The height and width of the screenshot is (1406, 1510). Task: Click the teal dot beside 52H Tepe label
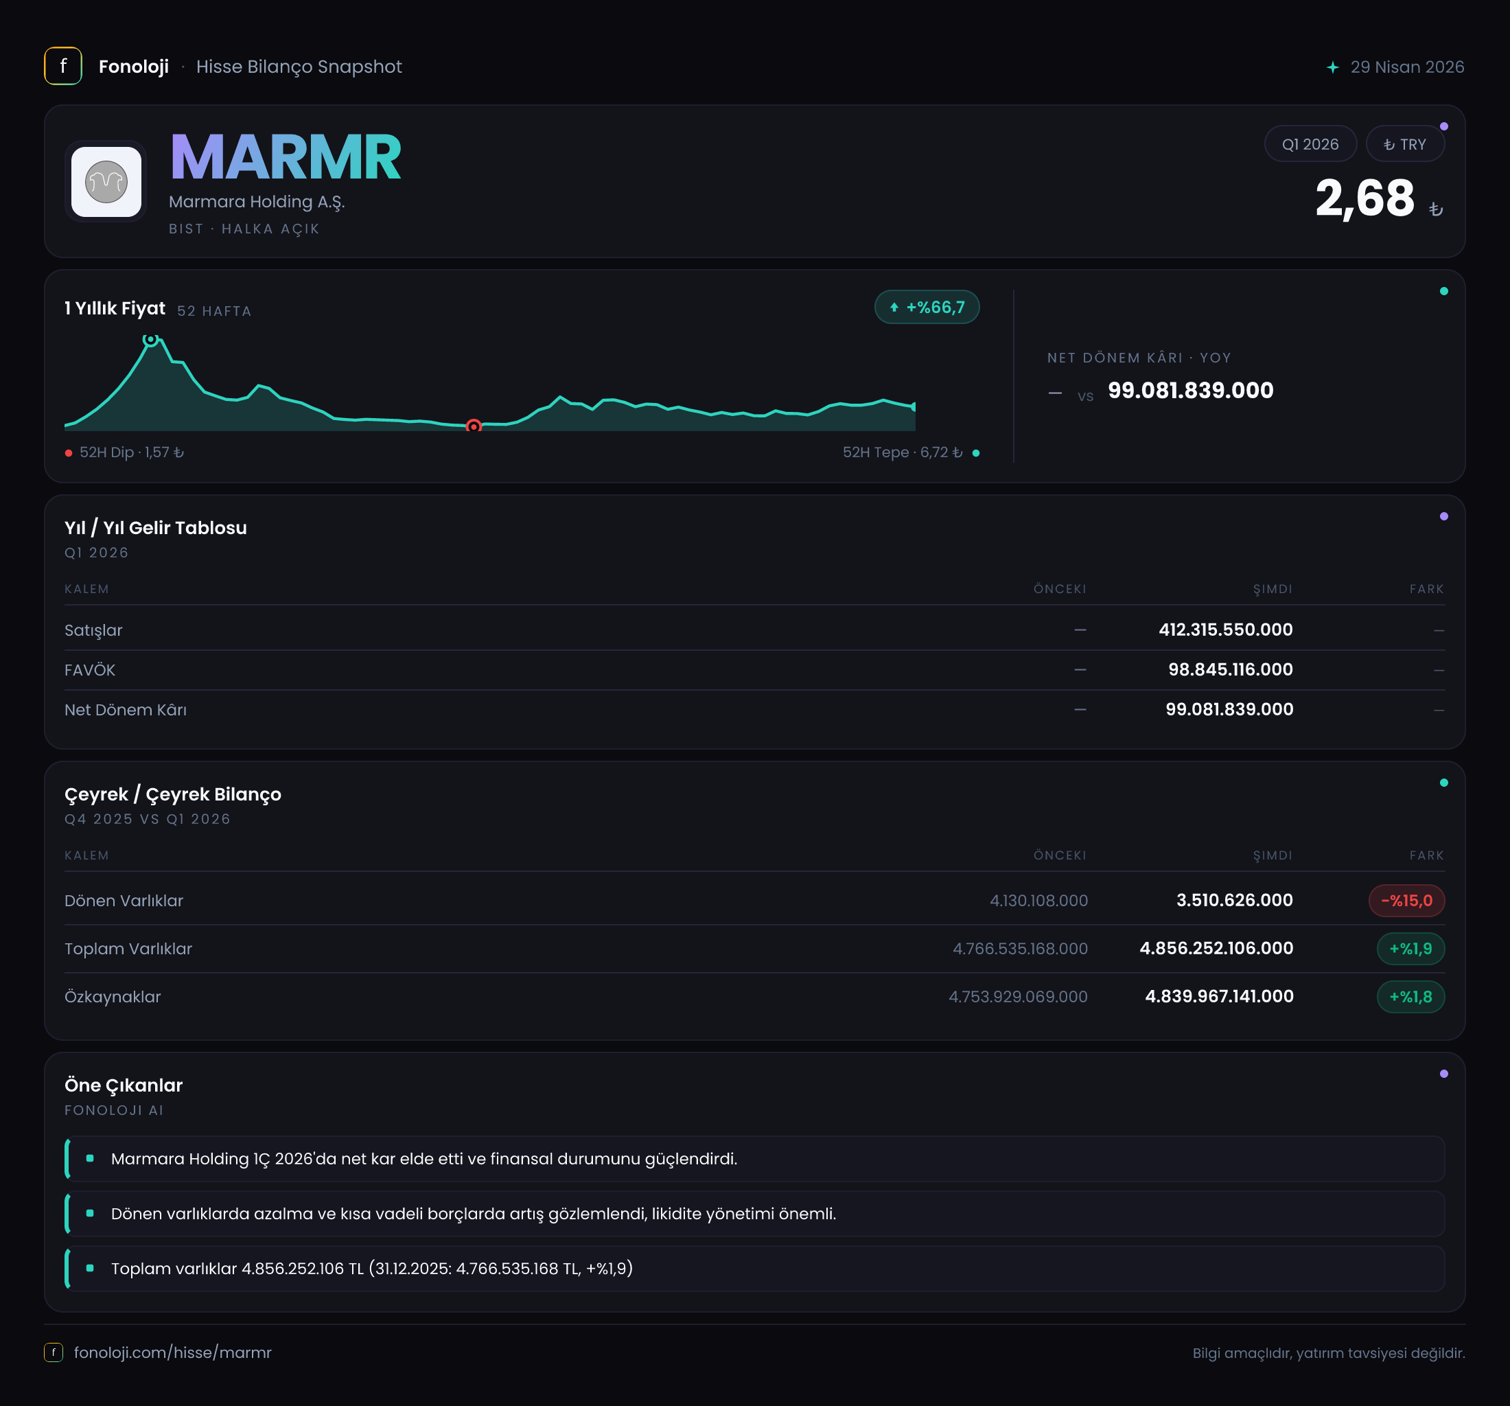click(976, 452)
